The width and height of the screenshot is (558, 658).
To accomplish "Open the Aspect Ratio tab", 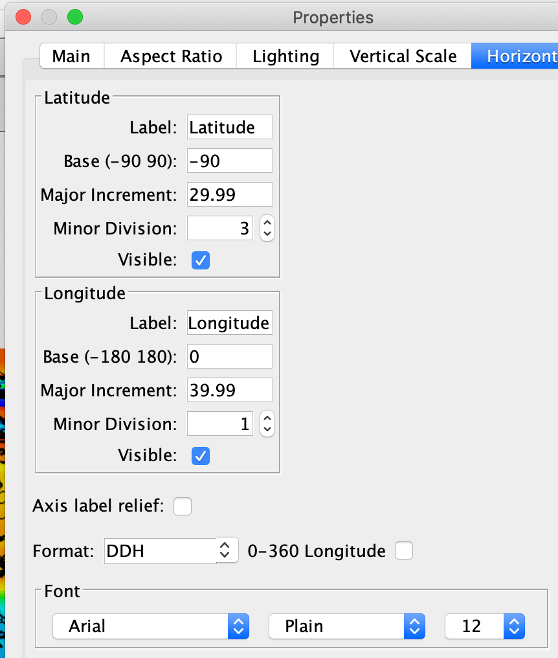I will (171, 56).
